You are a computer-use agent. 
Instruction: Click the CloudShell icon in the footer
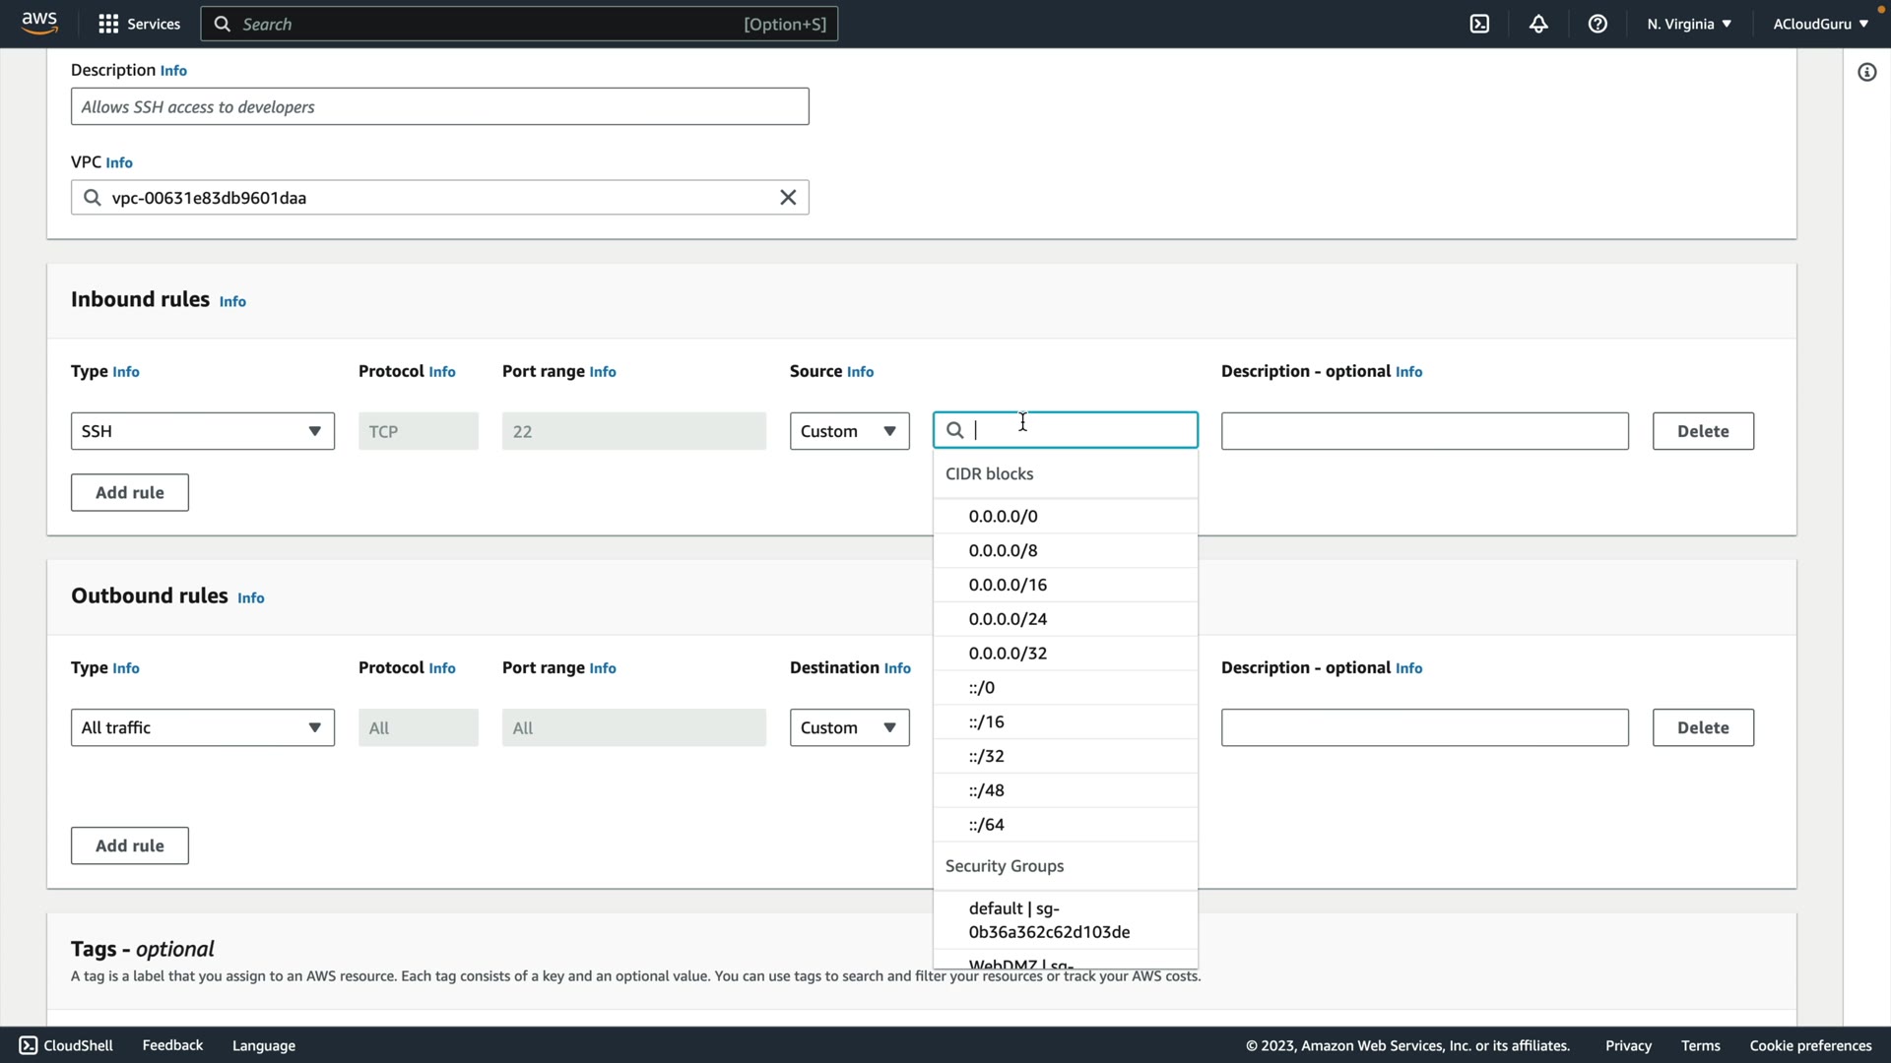click(x=29, y=1045)
